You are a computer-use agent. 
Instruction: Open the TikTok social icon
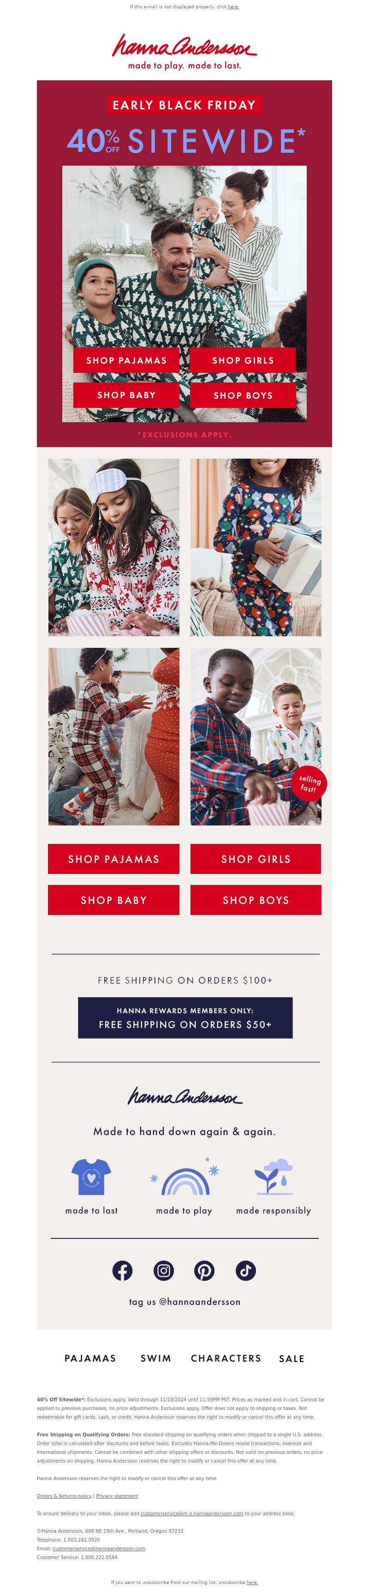pos(246,1271)
